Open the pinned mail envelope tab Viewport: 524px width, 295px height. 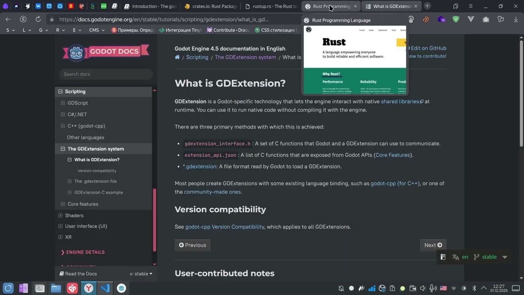coord(49,6)
